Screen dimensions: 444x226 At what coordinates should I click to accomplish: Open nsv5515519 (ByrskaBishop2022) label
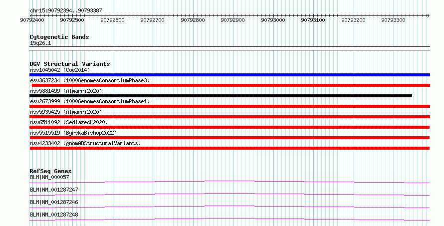73,133
